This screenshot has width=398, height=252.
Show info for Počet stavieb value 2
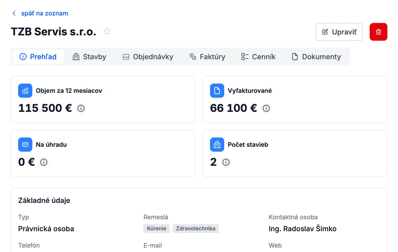point(226,162)
